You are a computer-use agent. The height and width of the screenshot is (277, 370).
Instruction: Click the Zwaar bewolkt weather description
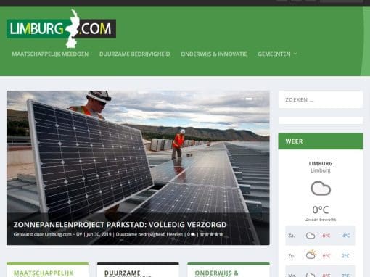click(x=321, y=220)
